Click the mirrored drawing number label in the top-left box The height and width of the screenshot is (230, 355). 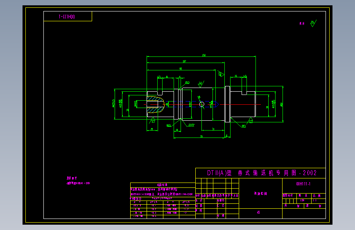(x=67, y=17)
